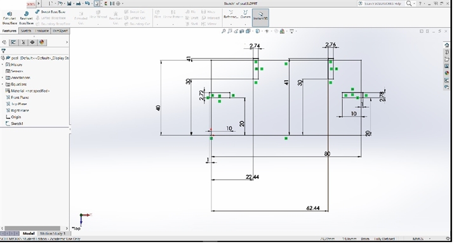Click the Print icon in quick toolbar
This screenshot has width=454, height=244.
click(x=78, y=3)
